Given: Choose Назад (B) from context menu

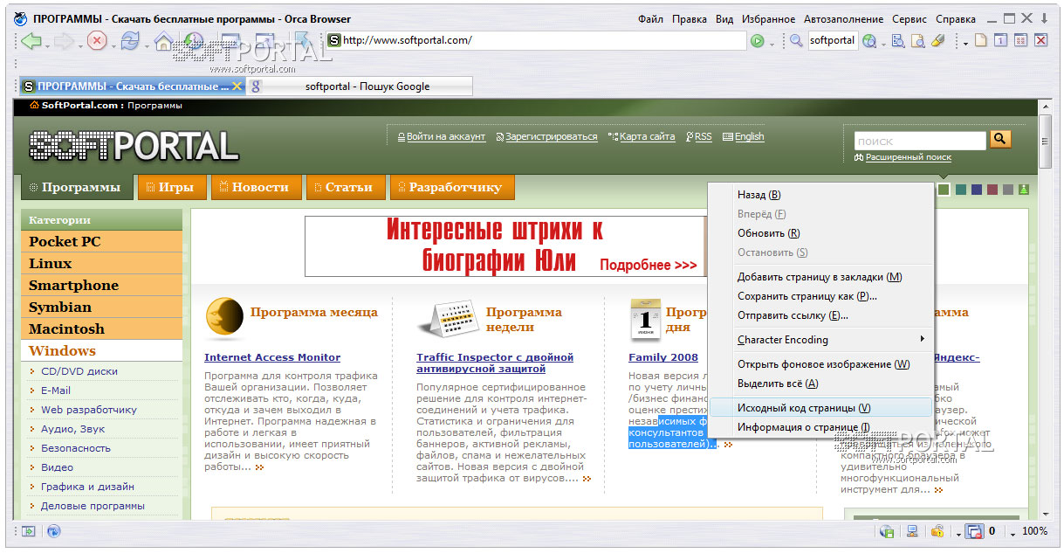Looking at the screenshot, I should (x=820, y=195).
